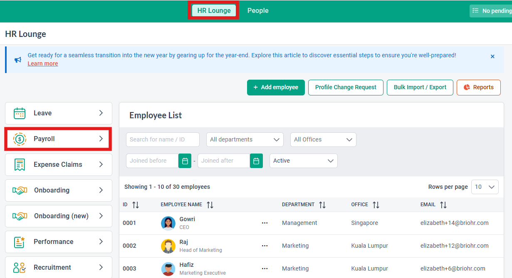
Task: Open the All departments dropdown
Action: [x=245, y=139]
